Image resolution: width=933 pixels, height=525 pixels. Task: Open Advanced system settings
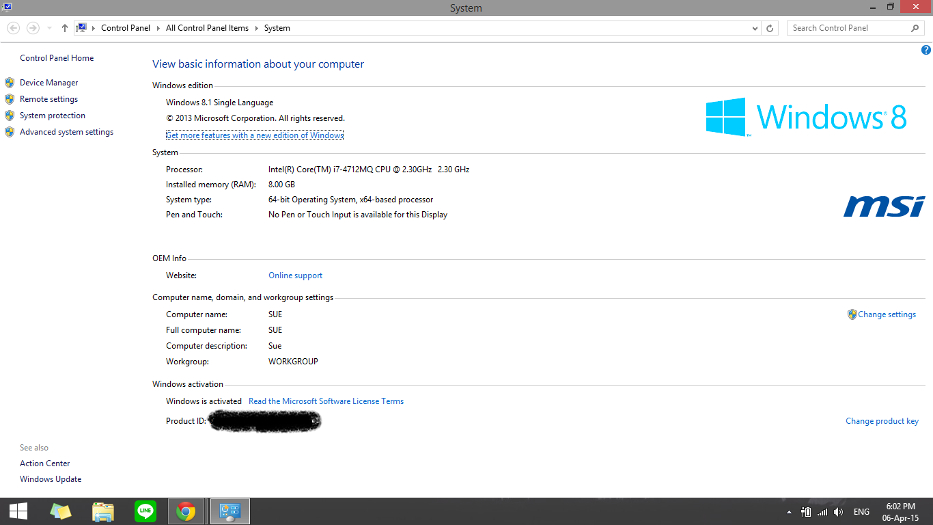click(x=66, y=132)
